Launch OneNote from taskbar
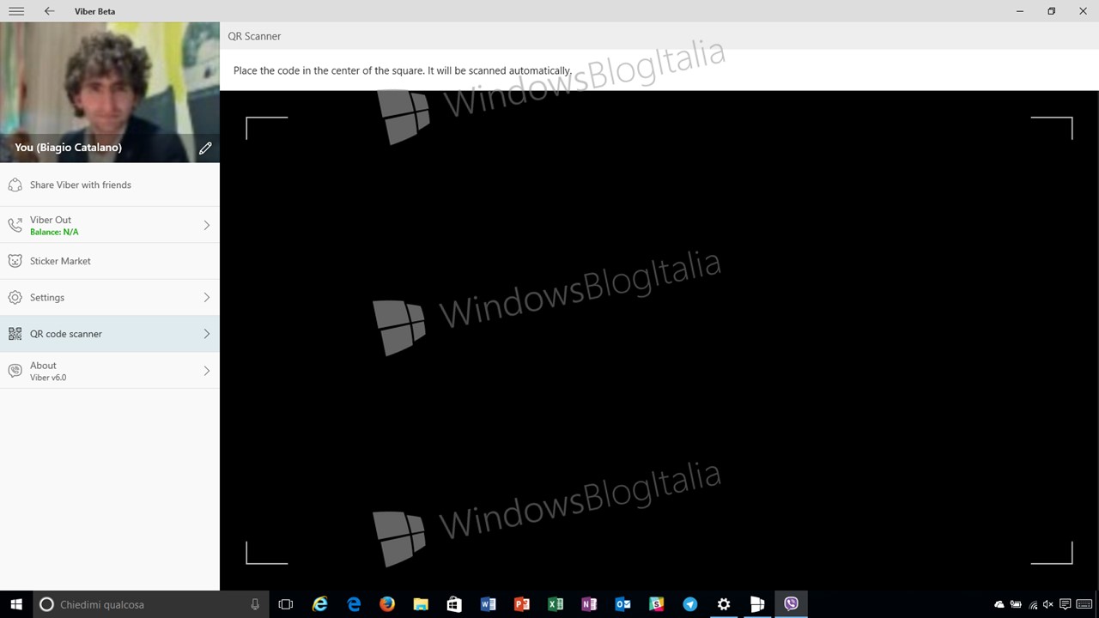The height and width of the screenshot is (618, 1099). 589,604
